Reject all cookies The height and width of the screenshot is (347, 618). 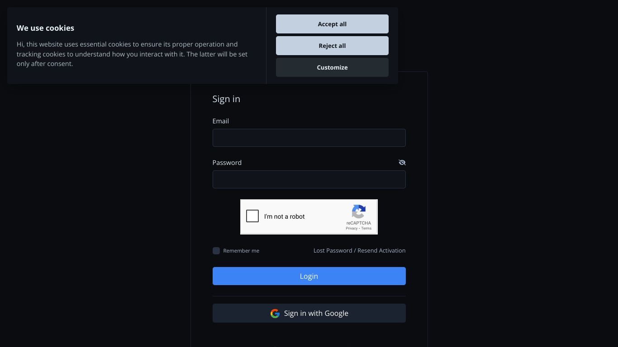pos(332,46)
